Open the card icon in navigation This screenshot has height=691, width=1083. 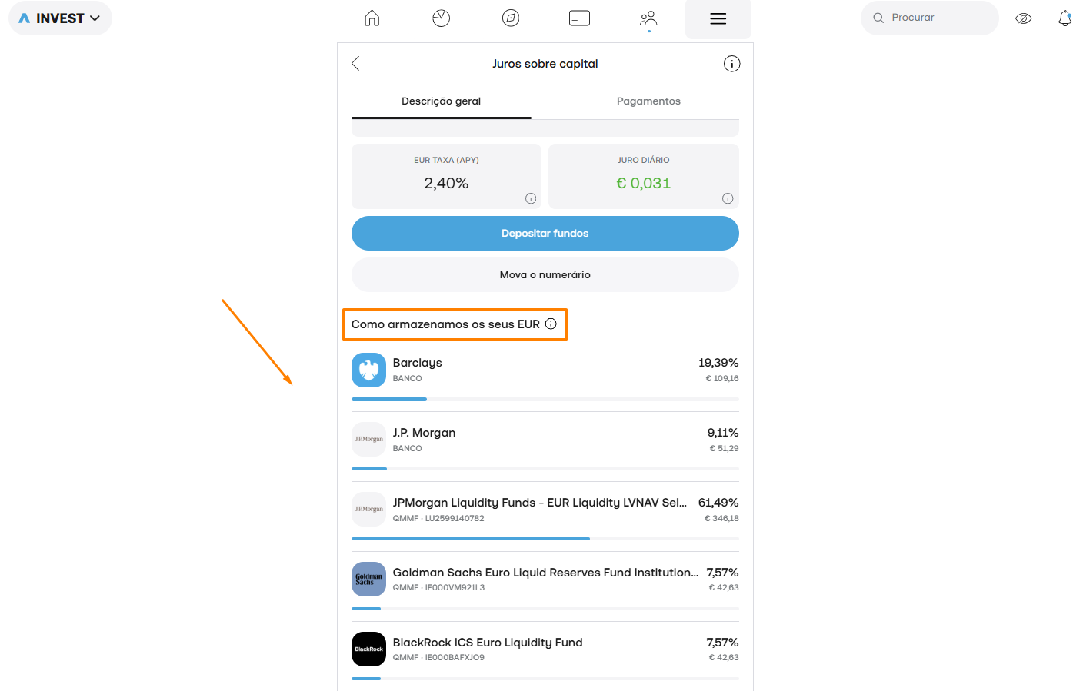click(x=580, y=18)
